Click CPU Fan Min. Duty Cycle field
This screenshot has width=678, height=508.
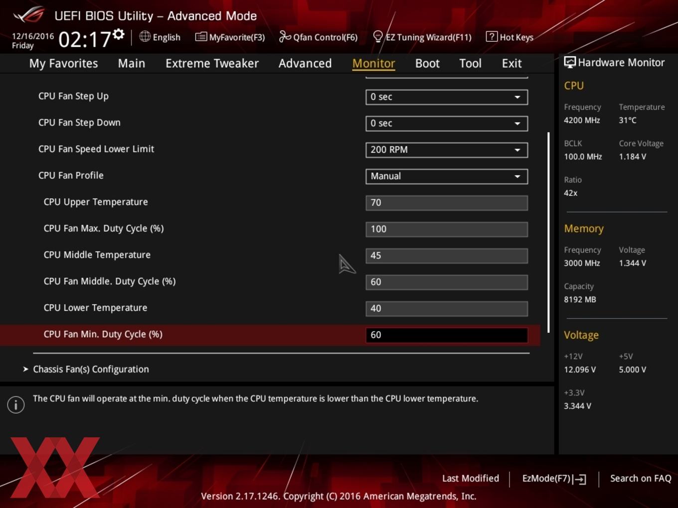447,335
